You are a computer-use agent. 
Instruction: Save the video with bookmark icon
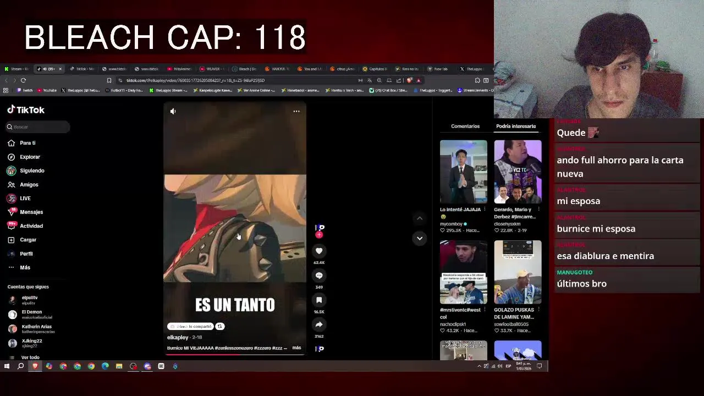point(319,300)
